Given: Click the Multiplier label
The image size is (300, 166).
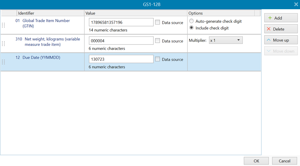Looking at the screenshot, I should 198,40.
